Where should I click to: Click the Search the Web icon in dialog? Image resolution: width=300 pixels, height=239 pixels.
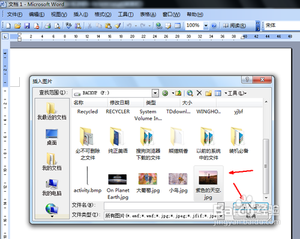point(190,93)
